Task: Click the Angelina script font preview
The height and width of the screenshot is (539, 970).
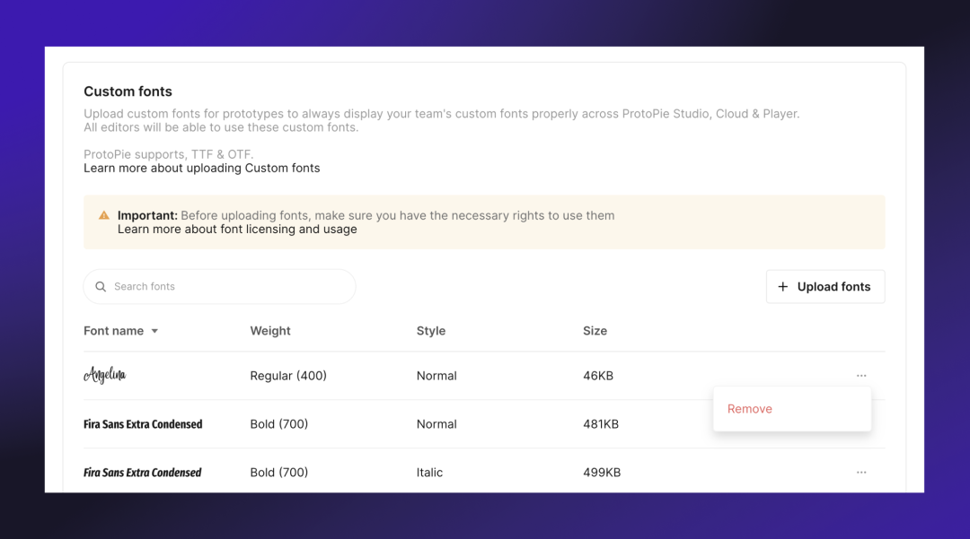Action: [x=105, y=376]
